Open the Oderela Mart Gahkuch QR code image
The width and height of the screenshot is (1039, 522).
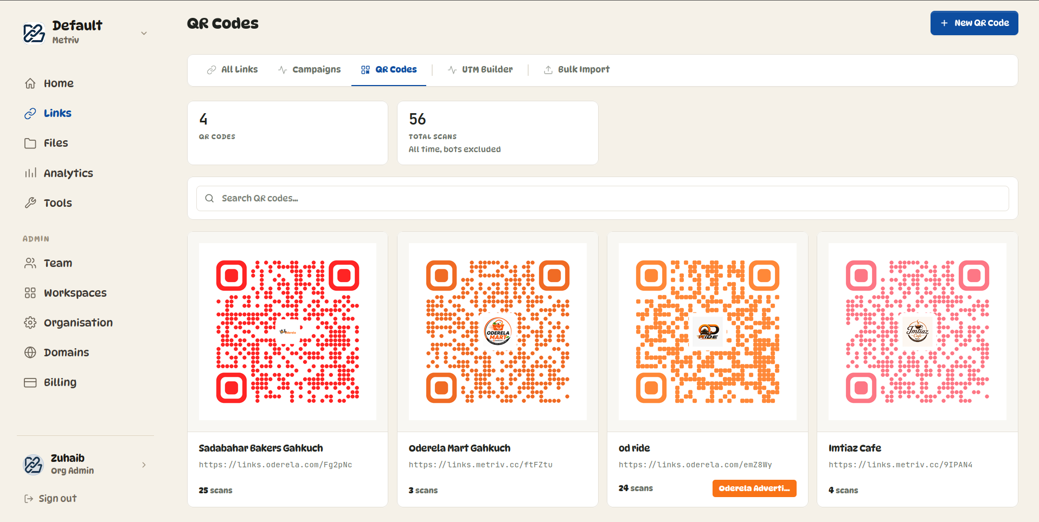tap(497, 331)
